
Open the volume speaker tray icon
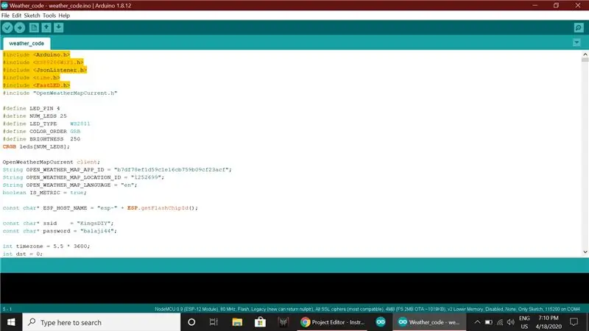pos(510,322)
